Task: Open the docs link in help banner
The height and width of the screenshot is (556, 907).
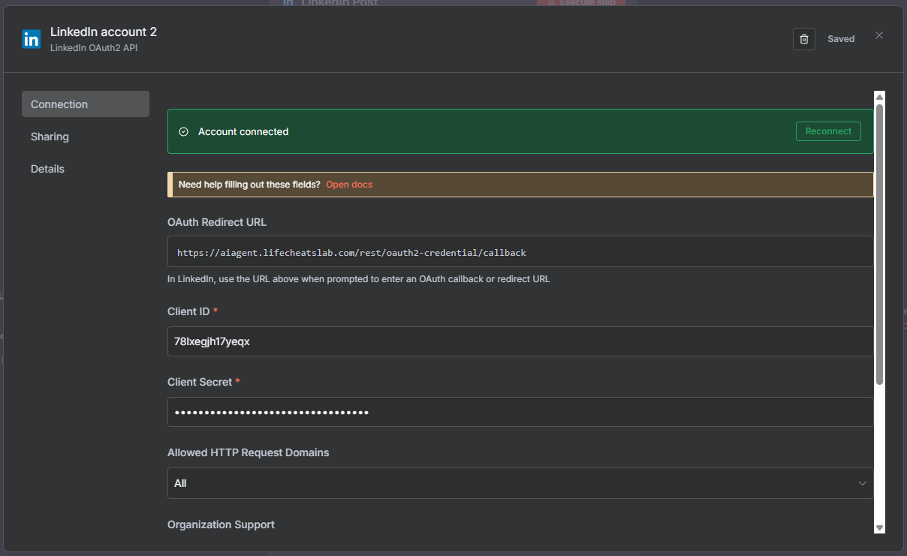Action: click(x=349, y=185)
